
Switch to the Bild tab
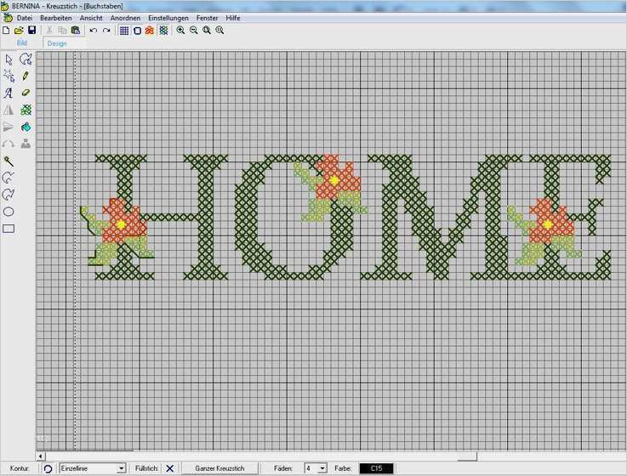[x=22, y=42]
